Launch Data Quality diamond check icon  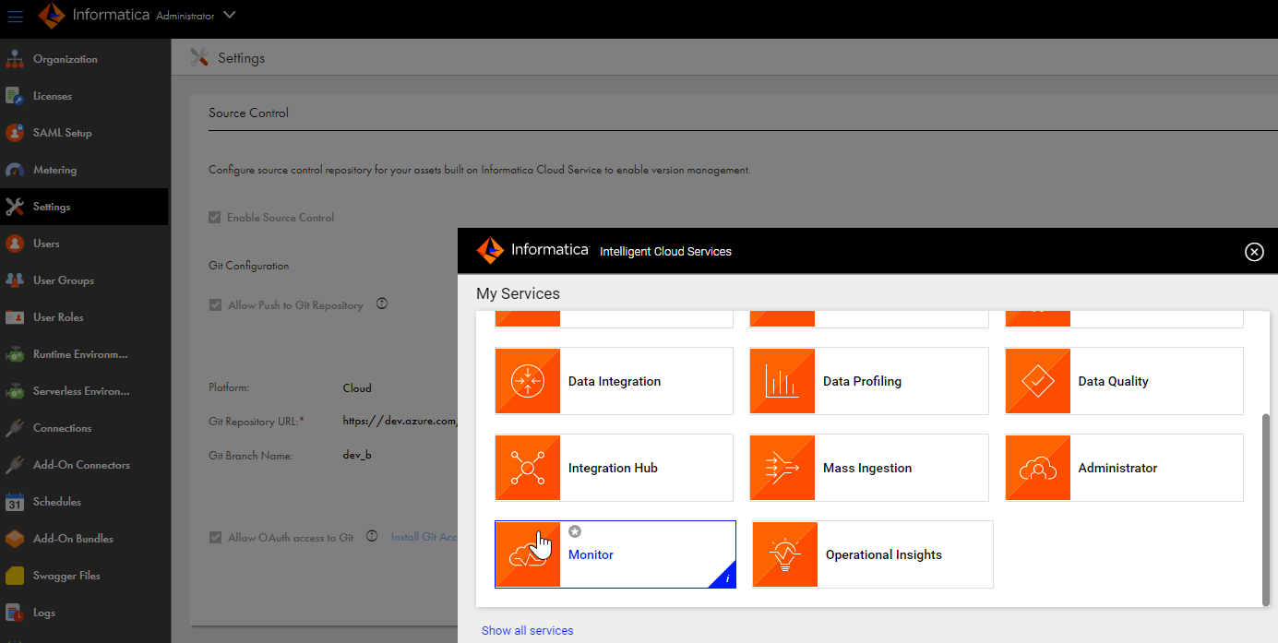pyautogui.click(x=1038, y=381)
